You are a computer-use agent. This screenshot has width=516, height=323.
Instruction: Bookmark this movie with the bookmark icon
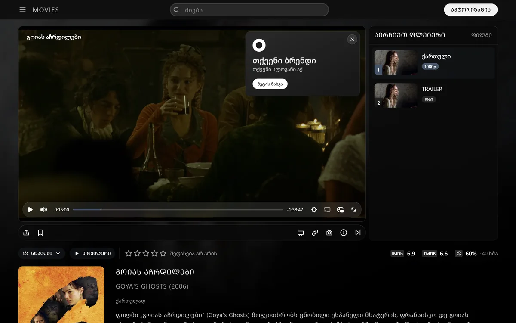click(x=40, y=233)
